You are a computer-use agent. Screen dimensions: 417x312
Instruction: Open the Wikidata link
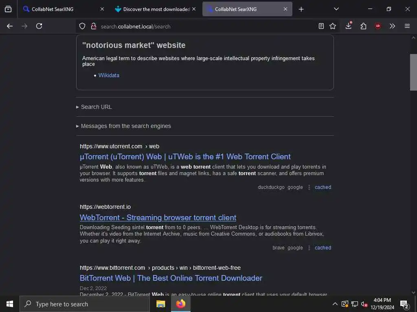coord(109,75)
